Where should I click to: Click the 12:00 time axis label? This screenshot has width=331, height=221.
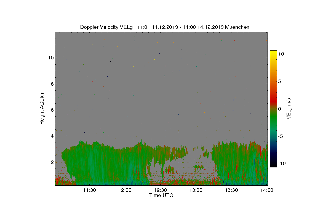coord(125,190)
